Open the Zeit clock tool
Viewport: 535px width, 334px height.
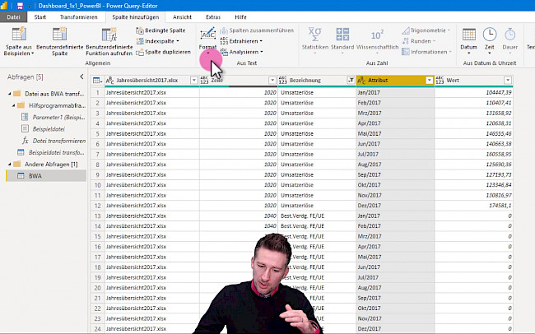click(490, 34)
